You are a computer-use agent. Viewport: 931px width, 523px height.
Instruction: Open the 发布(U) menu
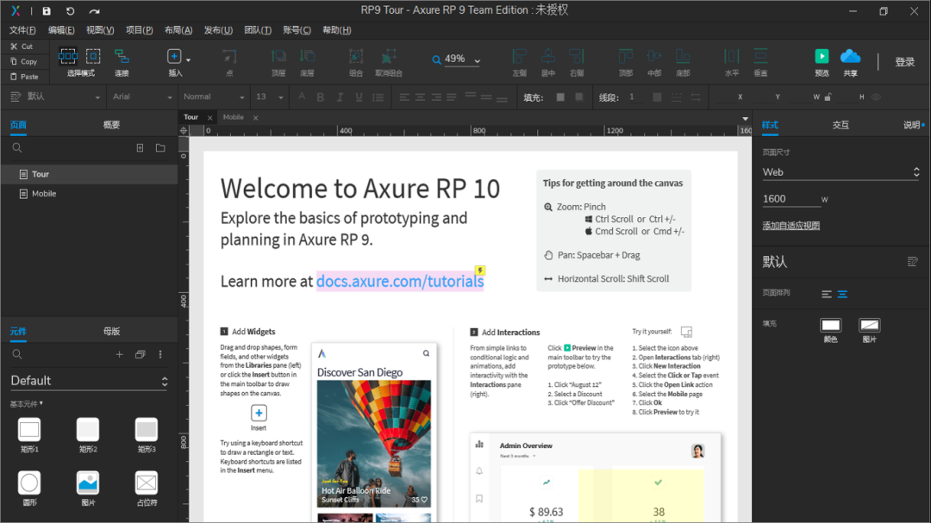(x=218, y=30)
